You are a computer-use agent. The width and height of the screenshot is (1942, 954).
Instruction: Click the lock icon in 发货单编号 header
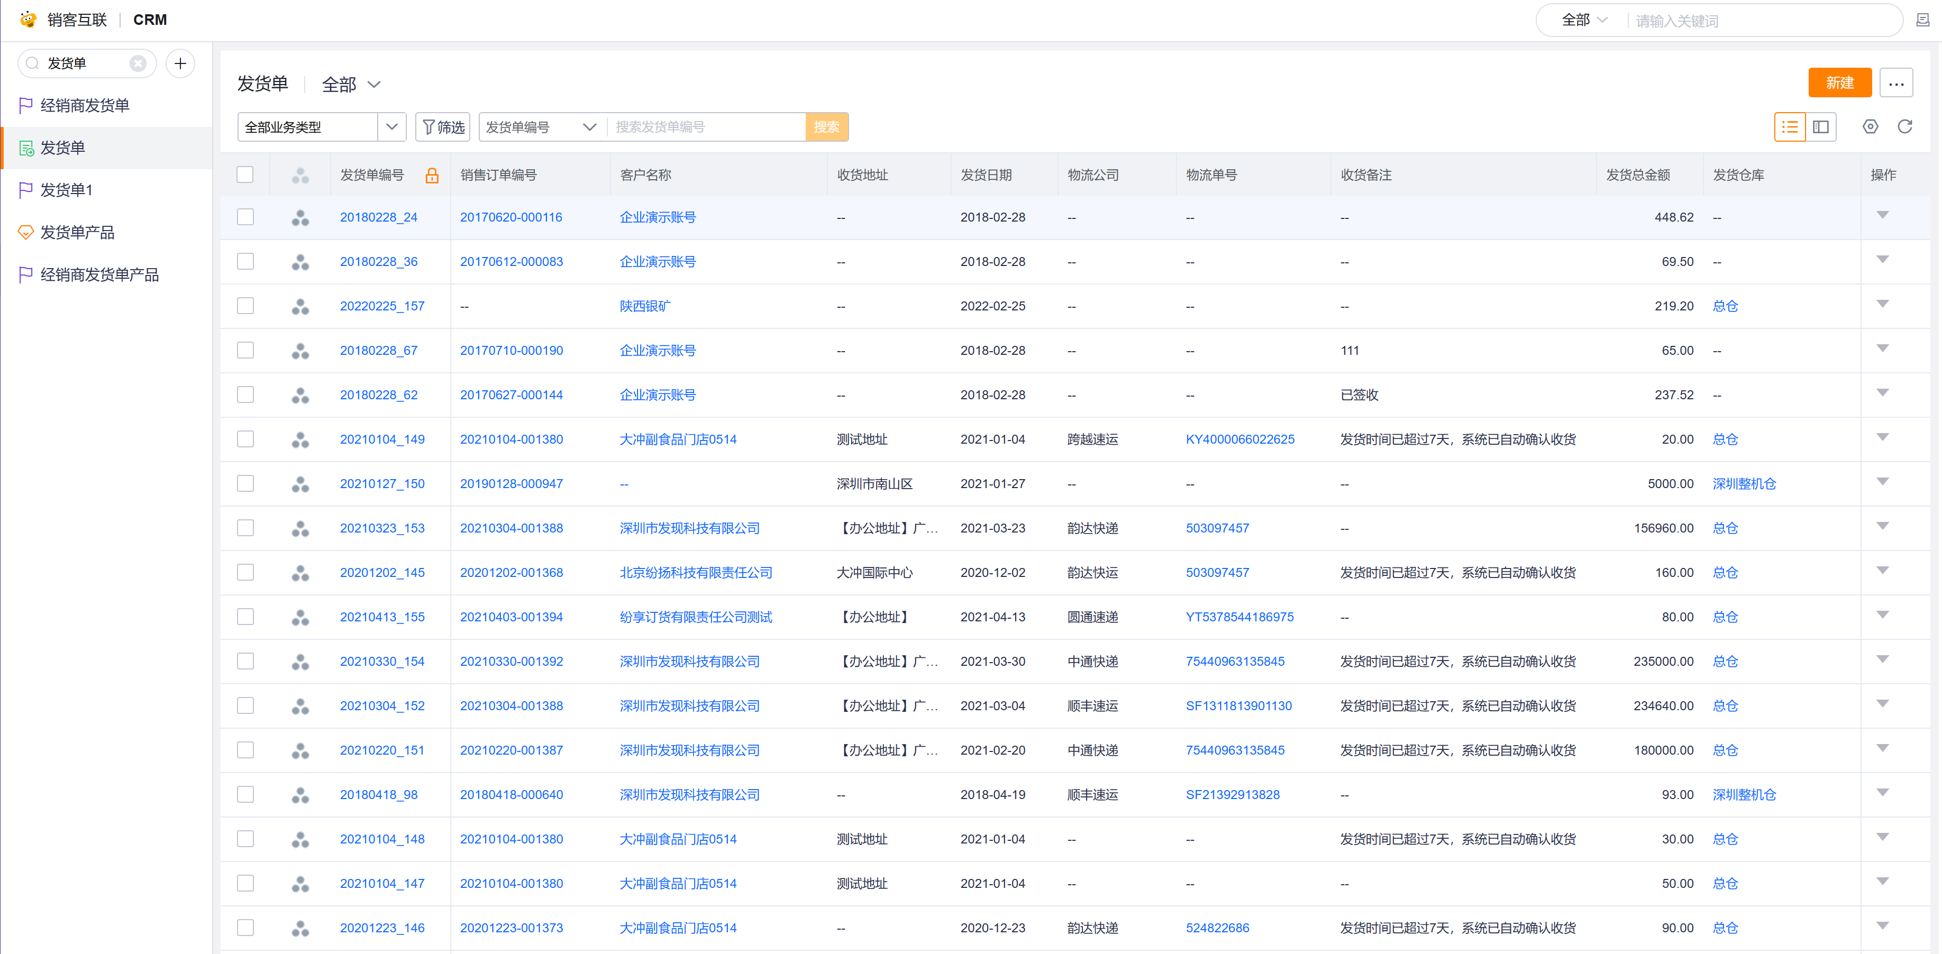tap(432, 176)
